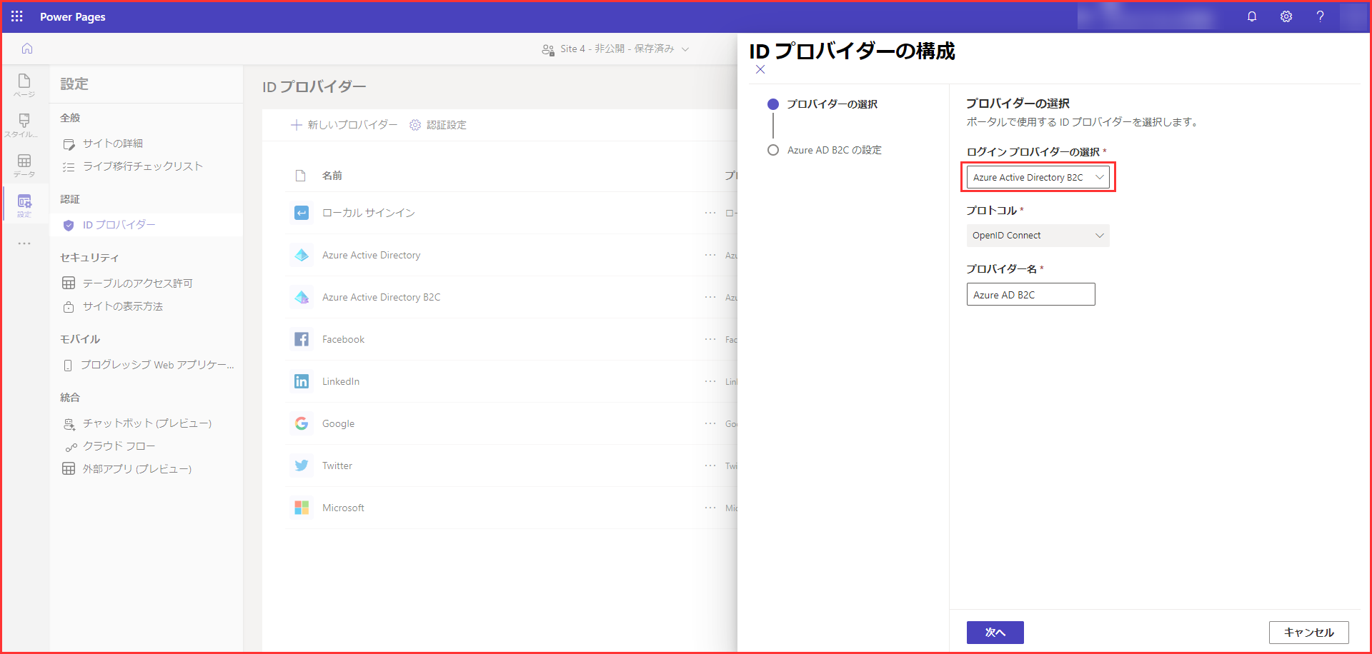Image resolution: width=1372 pixels, height=654 pixels.
Task: Open the help question mark icon
Action: pyautogui.click(x=1320, y=16)
